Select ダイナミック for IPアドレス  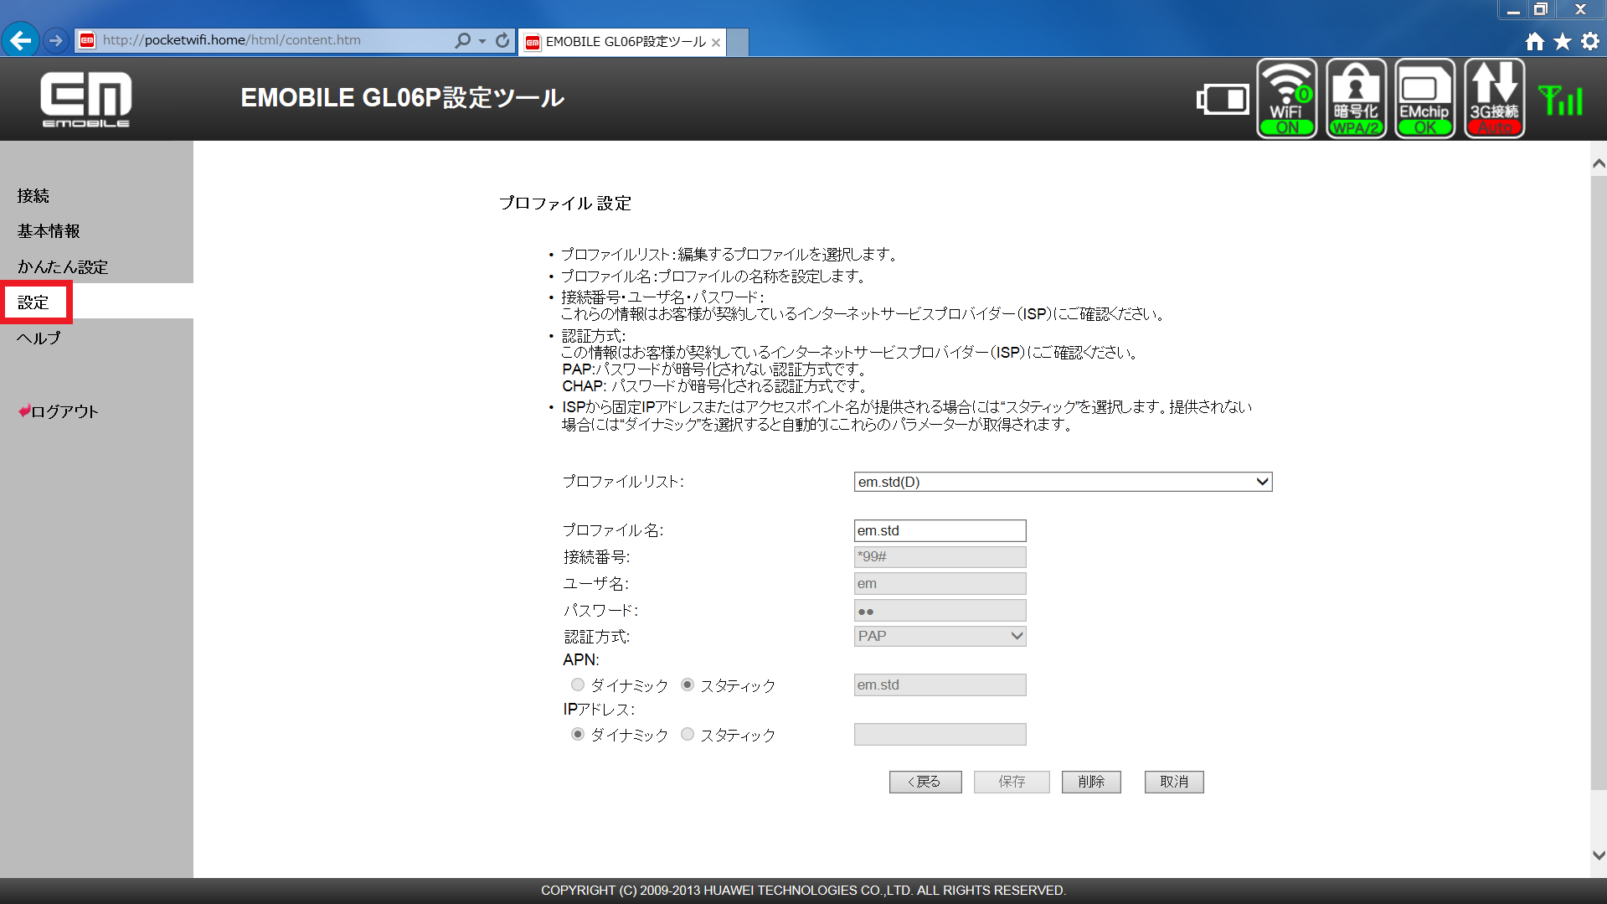[x=577, y=734]
